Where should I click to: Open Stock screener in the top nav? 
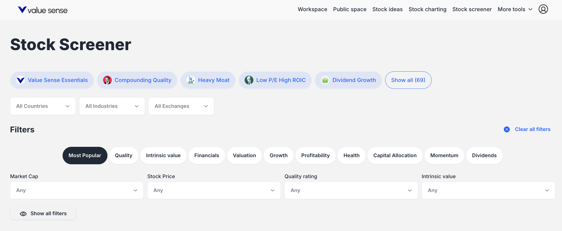tap(472, 9)
